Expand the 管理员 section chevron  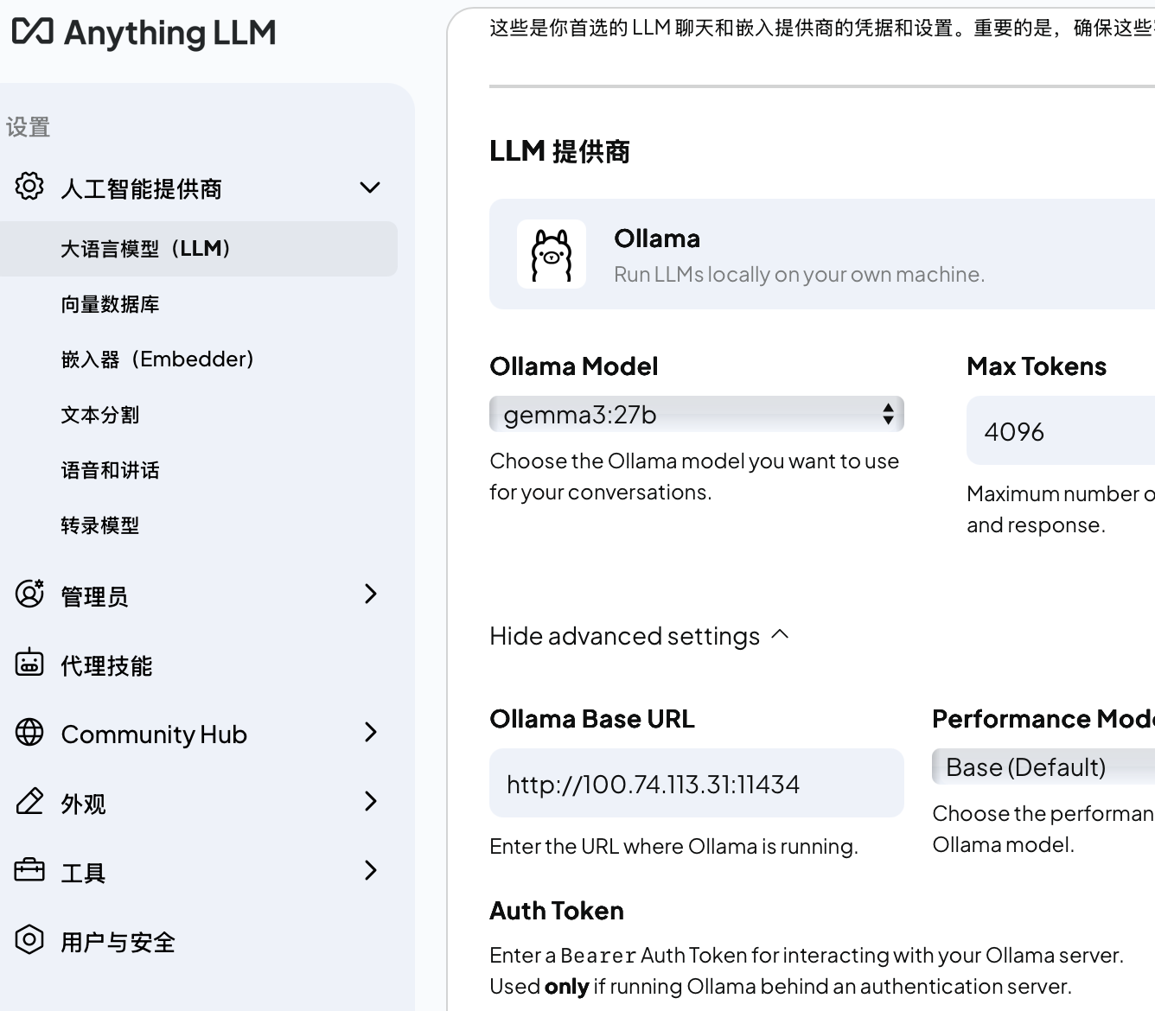[371, 594]
